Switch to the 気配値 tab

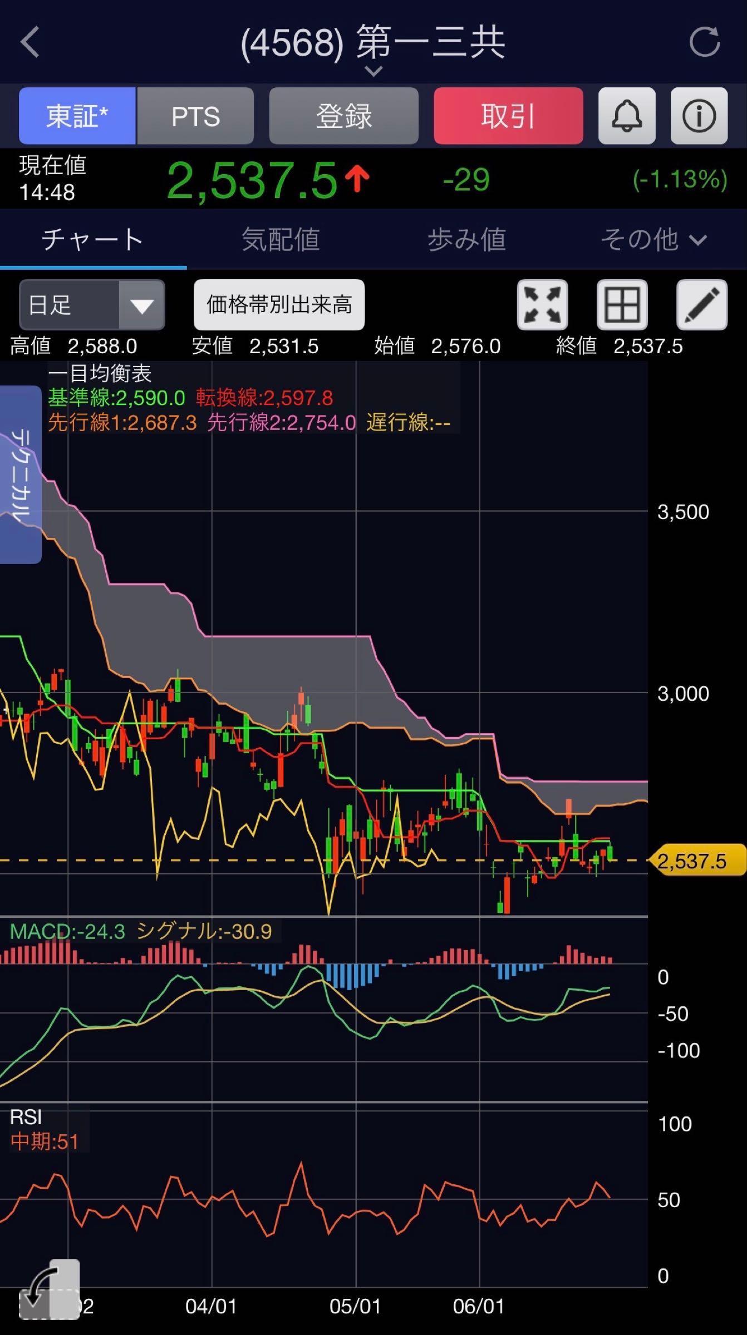tap(281, 240)
